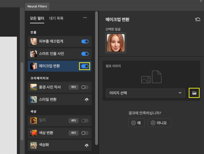Disable the 메이크업 변환 toggle
The width and height of the screenshot is (204, 154).
[85, 66]
